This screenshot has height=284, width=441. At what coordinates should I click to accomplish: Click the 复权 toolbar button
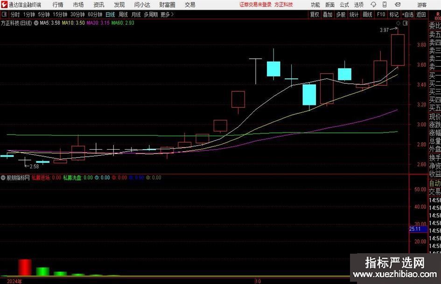[315, 14]
